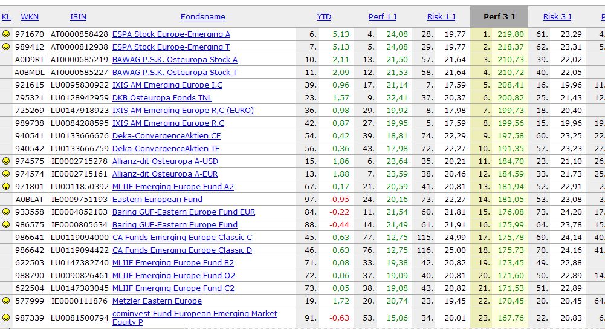Open CA Funds Emerging Europe Classic C
This screenshot has height=329, width=605.
point(182,238)
